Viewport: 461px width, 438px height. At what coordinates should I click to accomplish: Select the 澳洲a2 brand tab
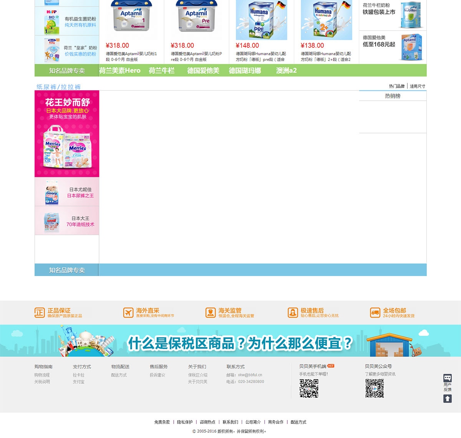point(286,71)
